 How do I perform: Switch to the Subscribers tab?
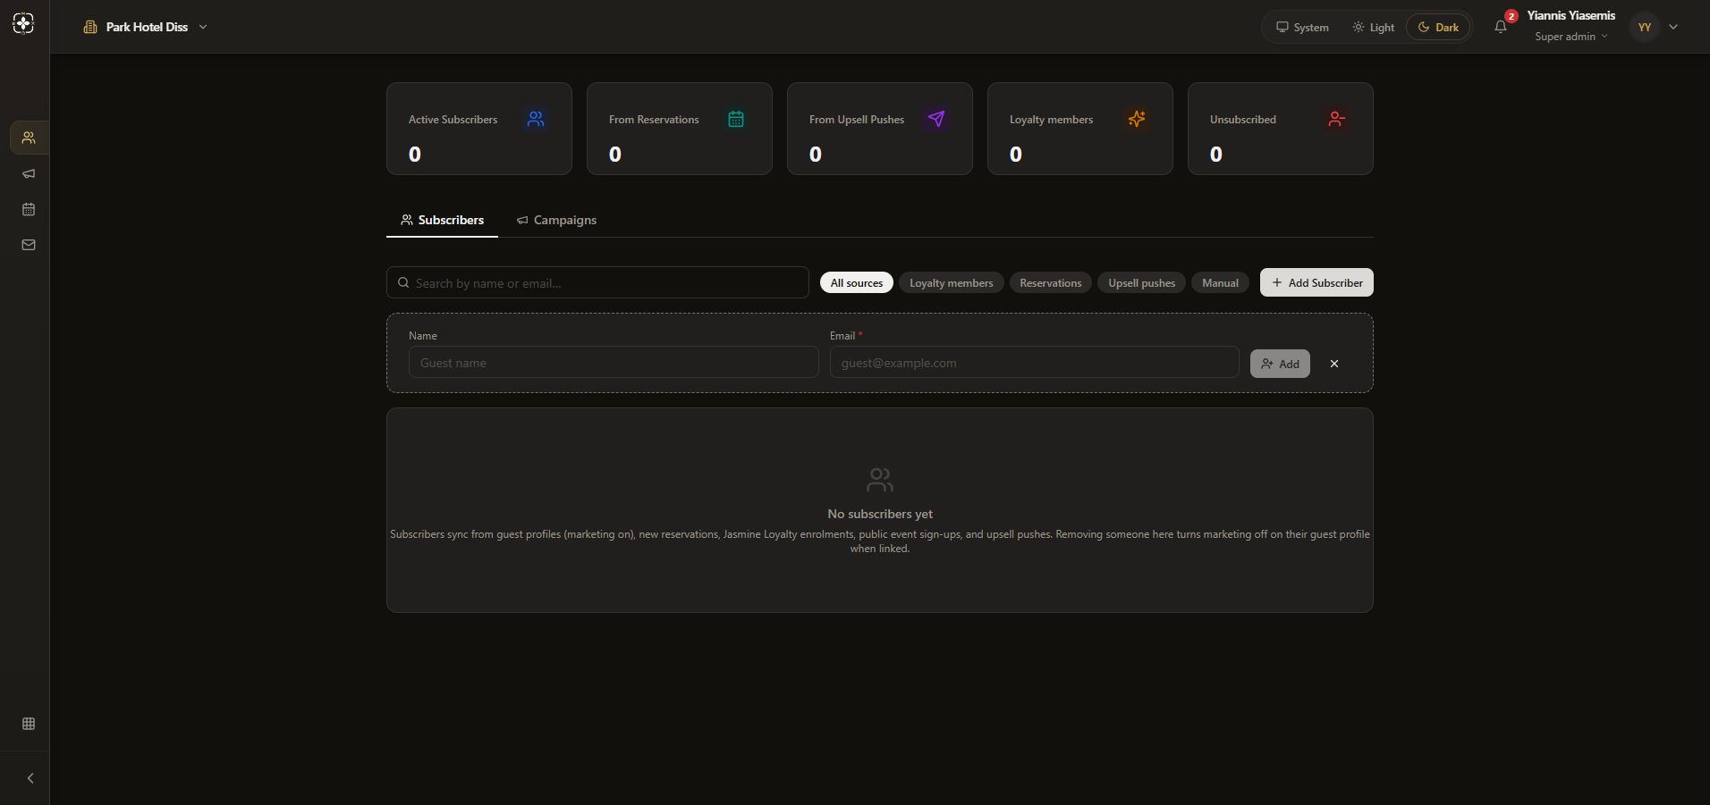[442, 220]
